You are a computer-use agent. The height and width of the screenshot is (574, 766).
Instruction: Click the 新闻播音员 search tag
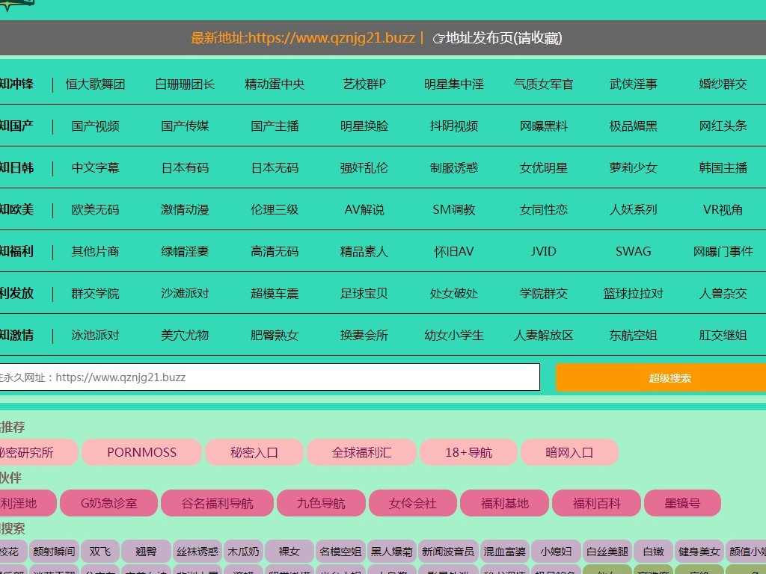[x=447, y=552]
